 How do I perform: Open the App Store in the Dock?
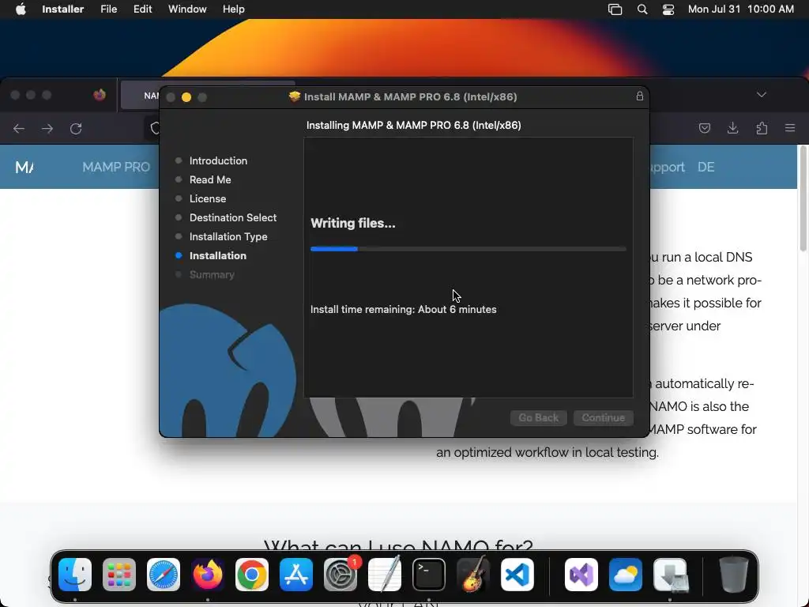[x=296, y=575]
